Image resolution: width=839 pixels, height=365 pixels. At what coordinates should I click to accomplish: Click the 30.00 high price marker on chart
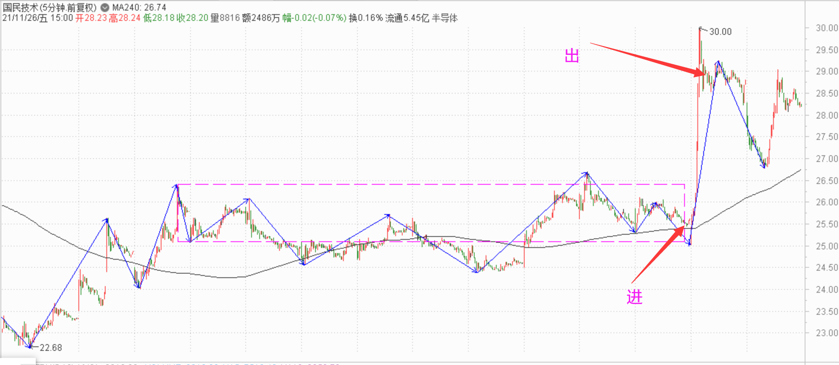point(720,32)
